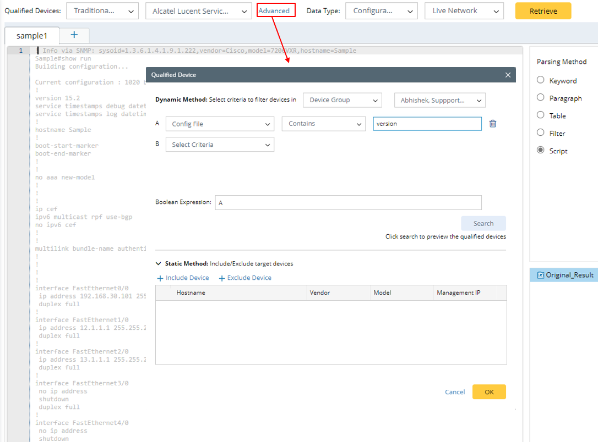The image size is (598, 442).
Task: Open the Select Criteria dropdown in row B
Action: [220, 145]
